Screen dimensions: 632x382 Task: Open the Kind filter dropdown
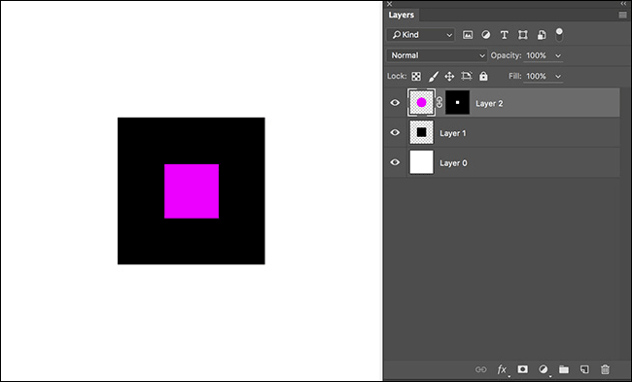pyautogui.click(x=421, y=35)
